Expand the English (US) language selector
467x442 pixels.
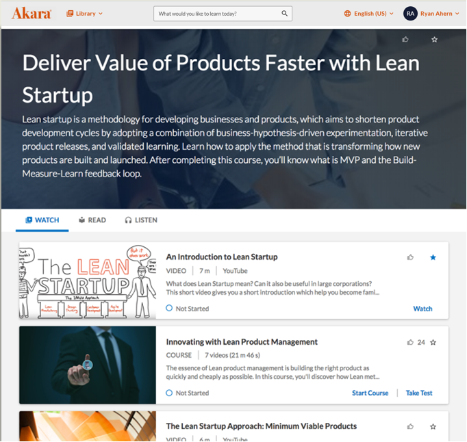click(368, 14)
